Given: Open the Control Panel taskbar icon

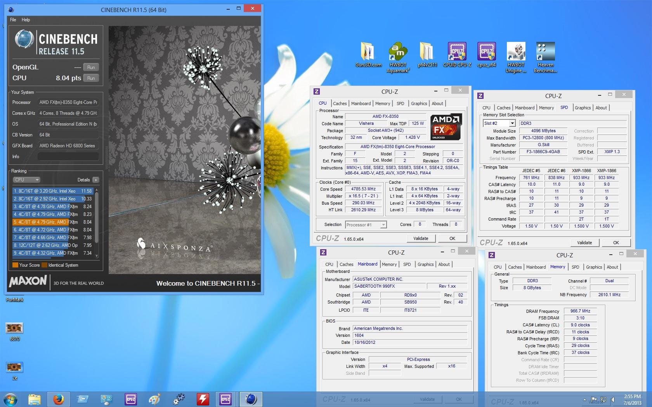Looking at the screenshot, I should (106, 399).
